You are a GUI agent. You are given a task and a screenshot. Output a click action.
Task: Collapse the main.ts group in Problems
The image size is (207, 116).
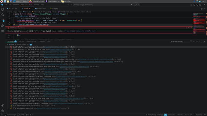[x=7, y=45]
